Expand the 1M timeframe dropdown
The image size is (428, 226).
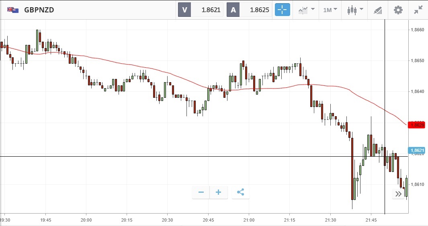point(330,10)
